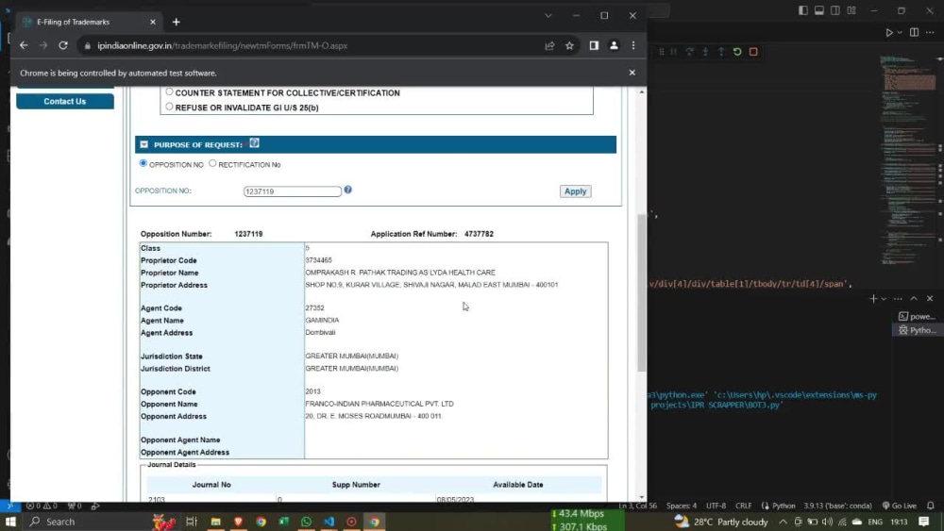Screen dimensions: 944x531
Task: Go back in Chrome history
Action: pos(24,45)
